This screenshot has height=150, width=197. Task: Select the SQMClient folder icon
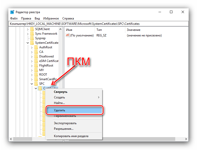pyautogui.click(x=32, y=29)
